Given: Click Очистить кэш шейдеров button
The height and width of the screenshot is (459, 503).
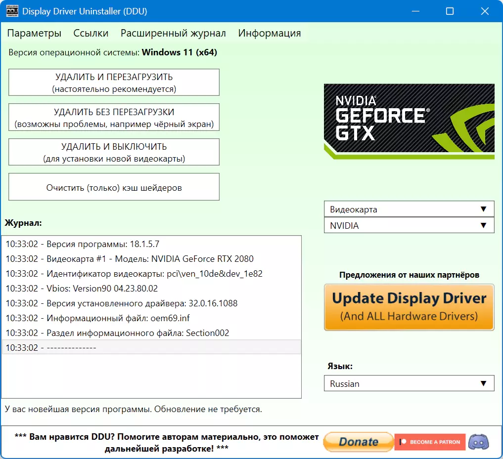Looking at the screenshot, I should click(x=114, y=187).
